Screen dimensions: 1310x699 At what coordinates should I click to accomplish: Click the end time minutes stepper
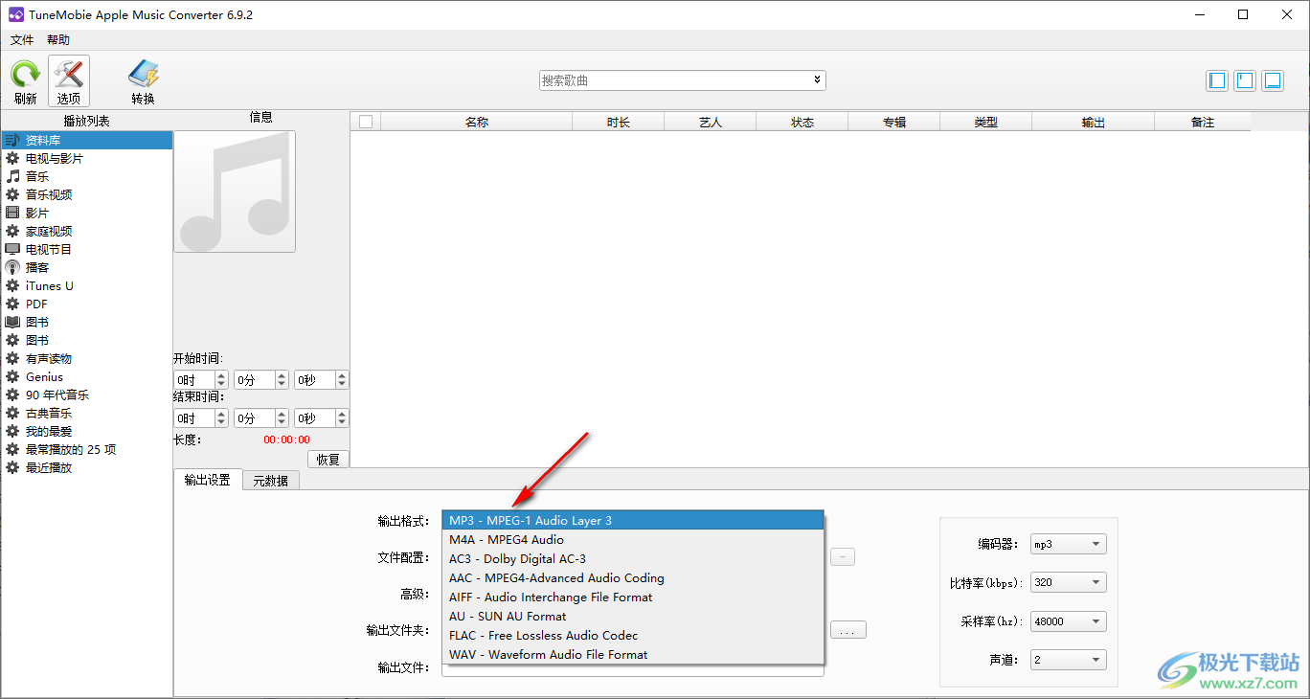(x=282, y=418)
